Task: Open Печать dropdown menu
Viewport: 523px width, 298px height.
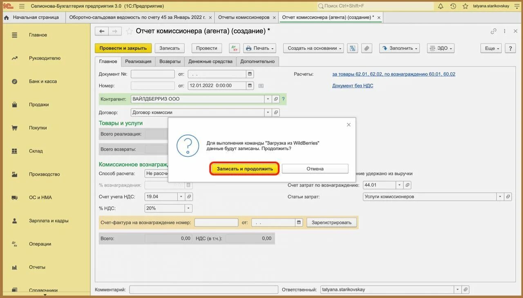Action: tap(260, 48)
